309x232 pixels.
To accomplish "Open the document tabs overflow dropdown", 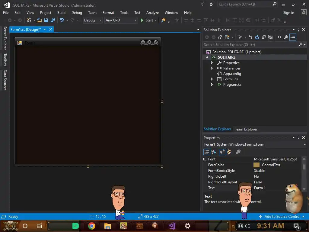I will click(x=198, y=30).
